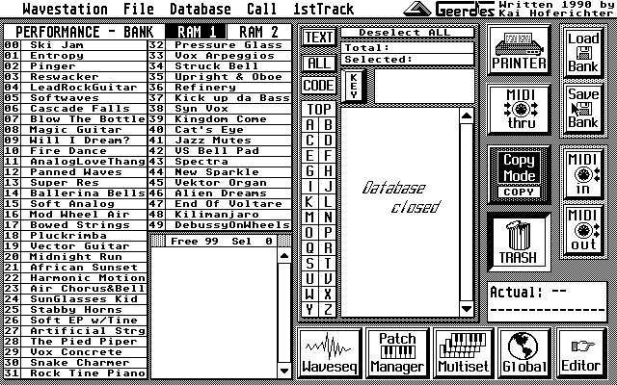
Task: Select performance 28 The Pied Piper
Action: [75, 342]
